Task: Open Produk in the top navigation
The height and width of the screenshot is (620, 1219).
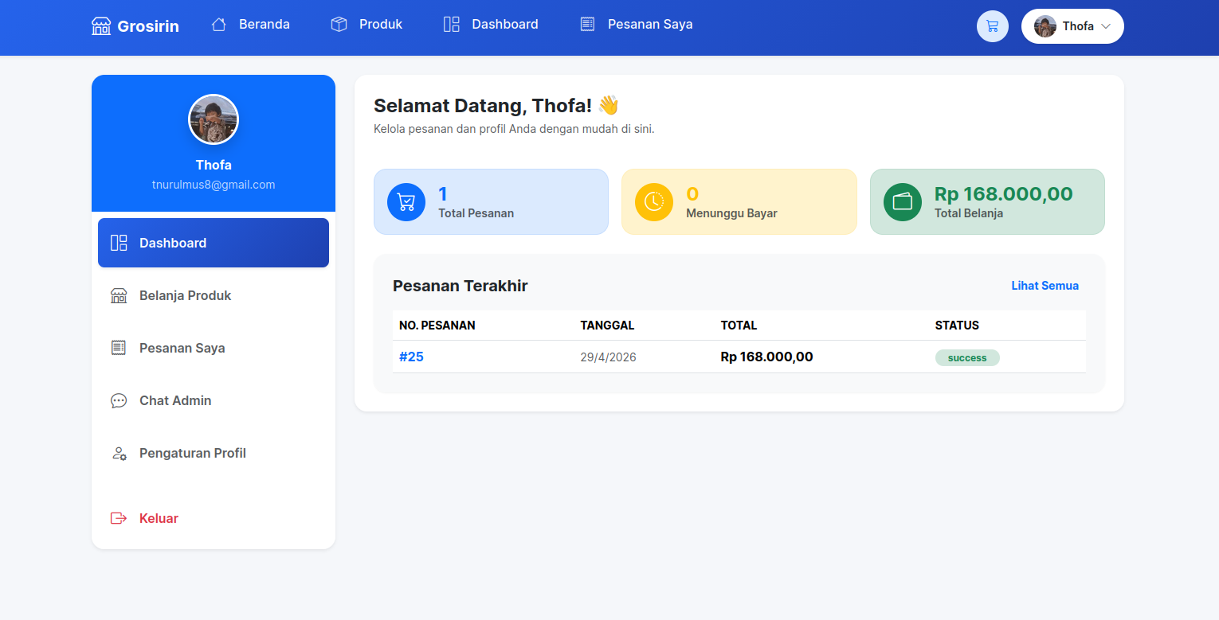Action: (x=381, y=25)
